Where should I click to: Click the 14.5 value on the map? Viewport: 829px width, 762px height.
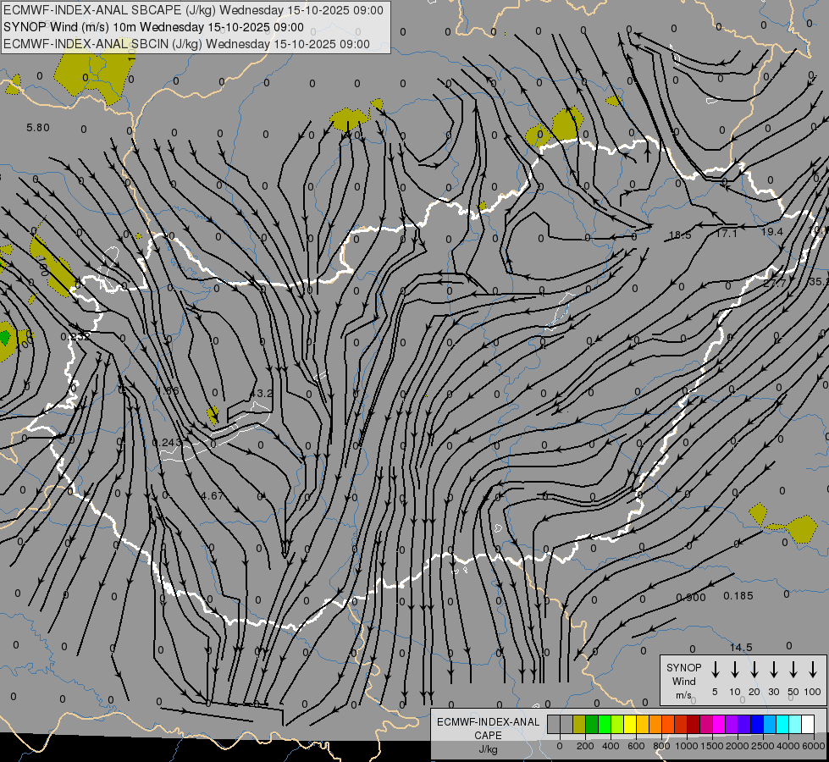(741, 647)
